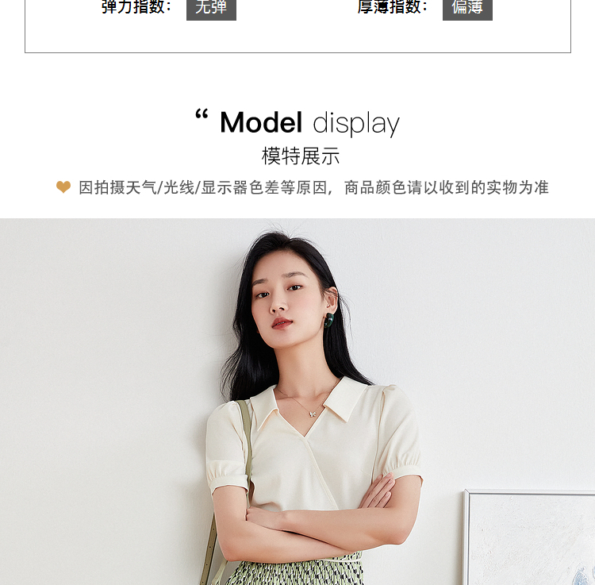Viewport: 595px width, 585px height.
Task: Select the 偏薄 thickness tag
Action: [x=467, y=8]
